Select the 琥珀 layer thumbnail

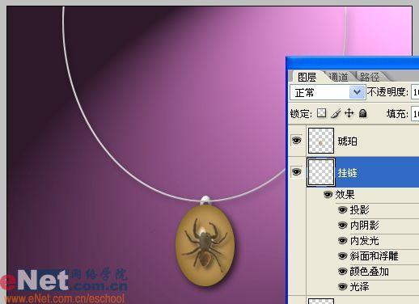pyautogui.click(x=321, y=141)
